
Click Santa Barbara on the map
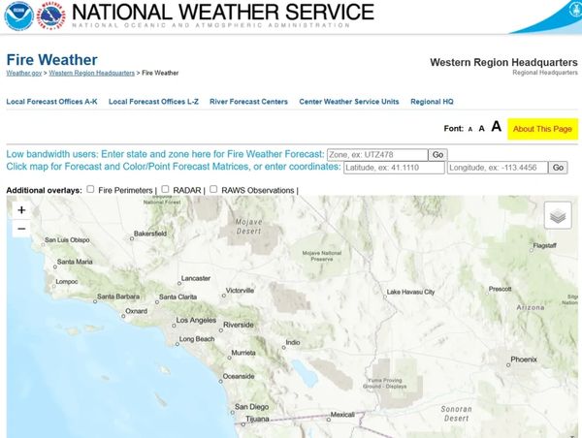(118, 297)
